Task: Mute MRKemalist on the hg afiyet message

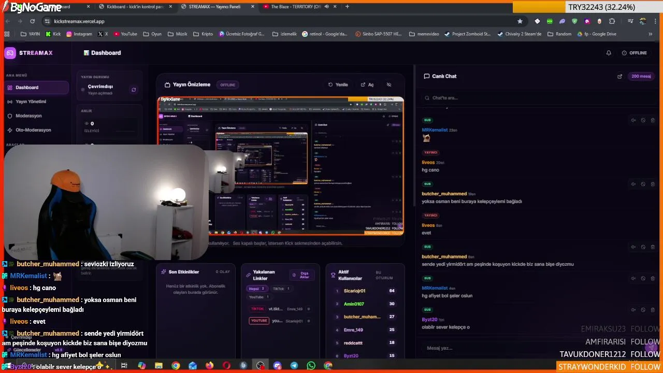Action: click(633, 278)
